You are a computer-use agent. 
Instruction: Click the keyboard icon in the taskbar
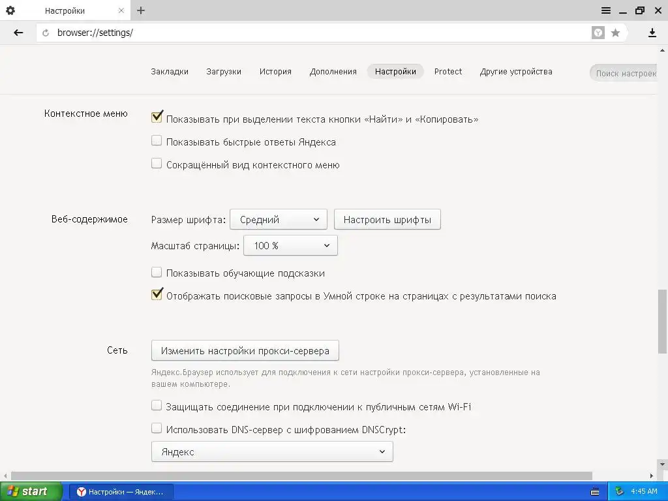pyautogui.click(x=595, y=492)
